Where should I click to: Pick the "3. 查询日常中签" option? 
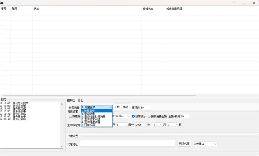pos(91,119)
